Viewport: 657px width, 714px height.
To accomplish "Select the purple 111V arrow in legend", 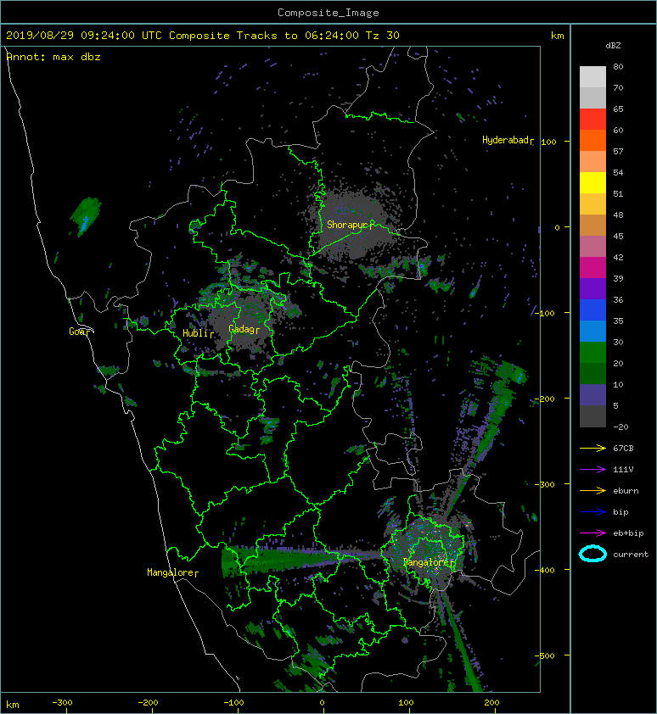I will click(592, 470).
